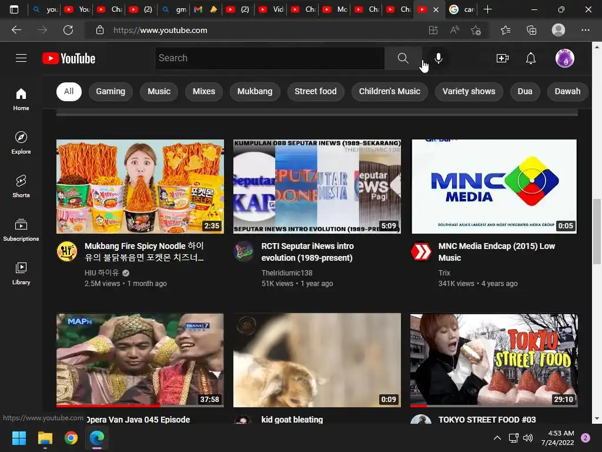Open the Edge profile icon
The width and height of the screenshot is (602, 452).
click(x=558, y=30)
